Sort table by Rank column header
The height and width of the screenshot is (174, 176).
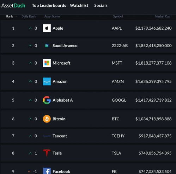10,17
